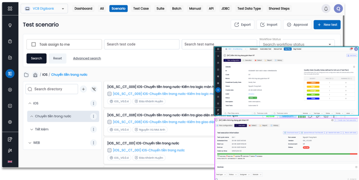Open the user profile avatar Q
The image size is (359, 180).
click(339, 9)
